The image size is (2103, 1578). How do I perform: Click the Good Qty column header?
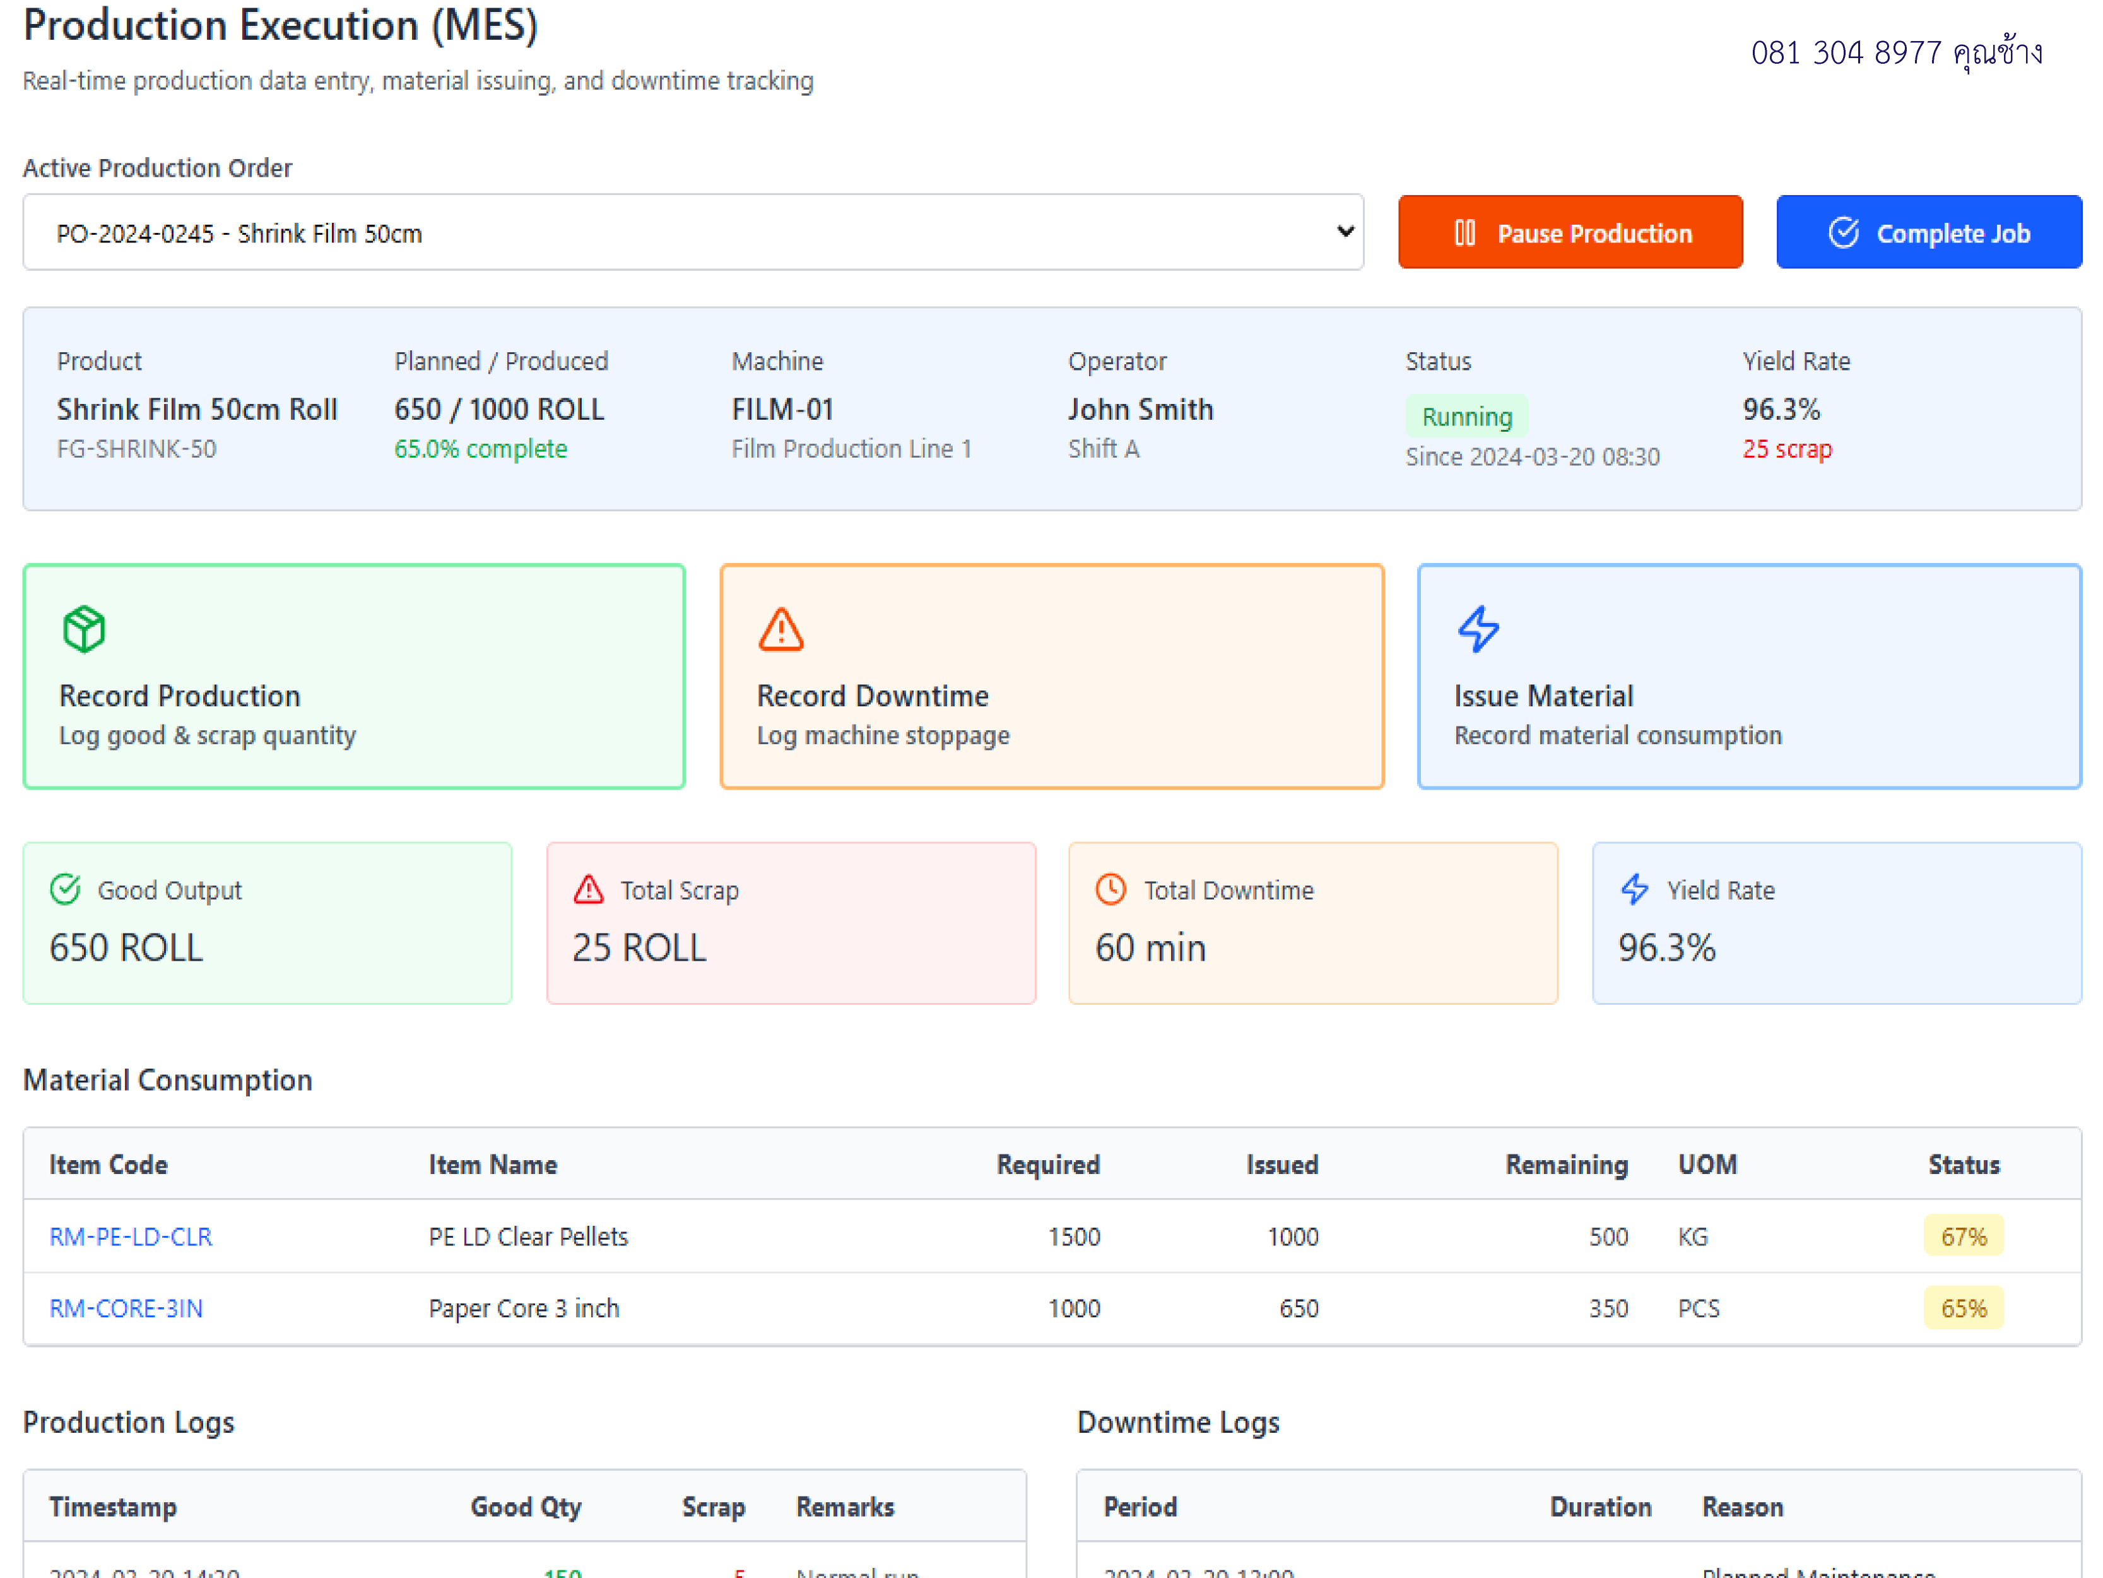pos(526,1507)
